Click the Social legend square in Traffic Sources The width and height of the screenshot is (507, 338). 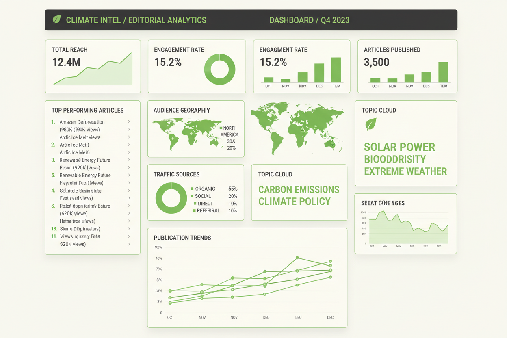click(x=192, y=196)
